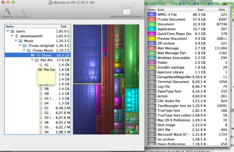Click the yellow Preview Document color swatch
234x152 pixels.
(152, 39)
